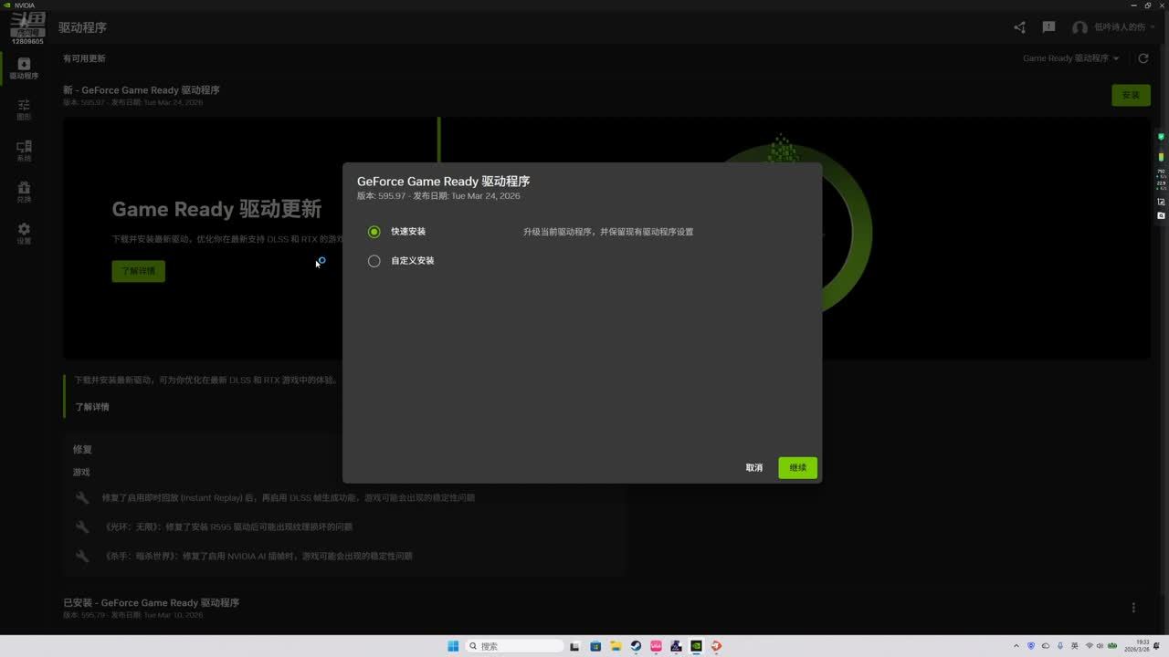Open Steam from the taskbar
The image size is (1169, 657).
coord(636,646)
